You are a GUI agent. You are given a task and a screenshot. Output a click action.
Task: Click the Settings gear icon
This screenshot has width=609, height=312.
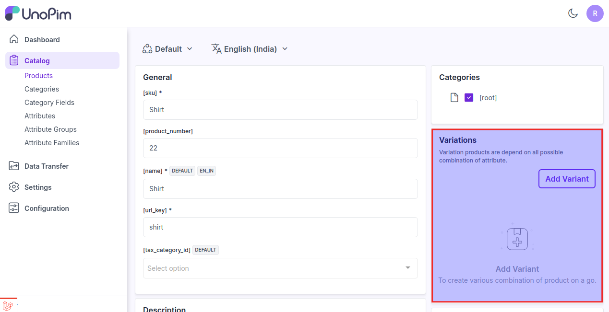[x=14, y=187]
